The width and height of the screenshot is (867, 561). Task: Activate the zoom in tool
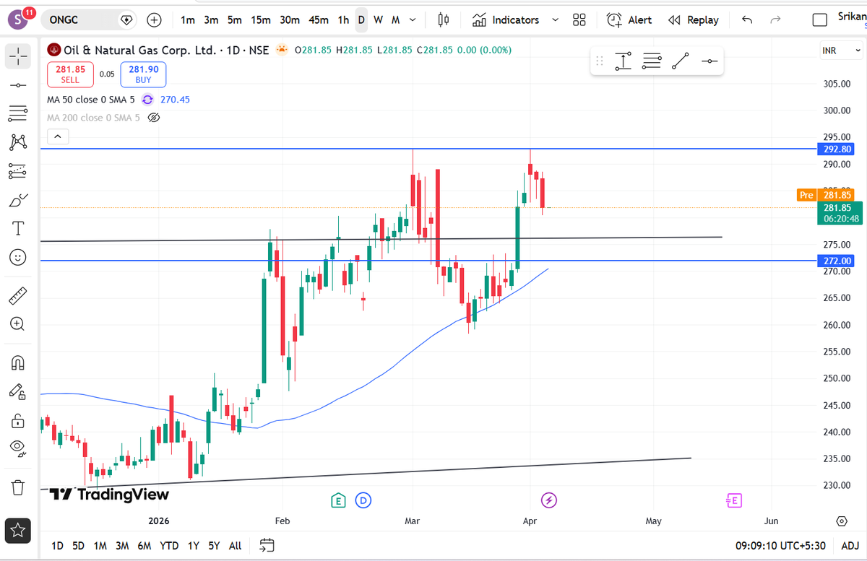[18, 323]
